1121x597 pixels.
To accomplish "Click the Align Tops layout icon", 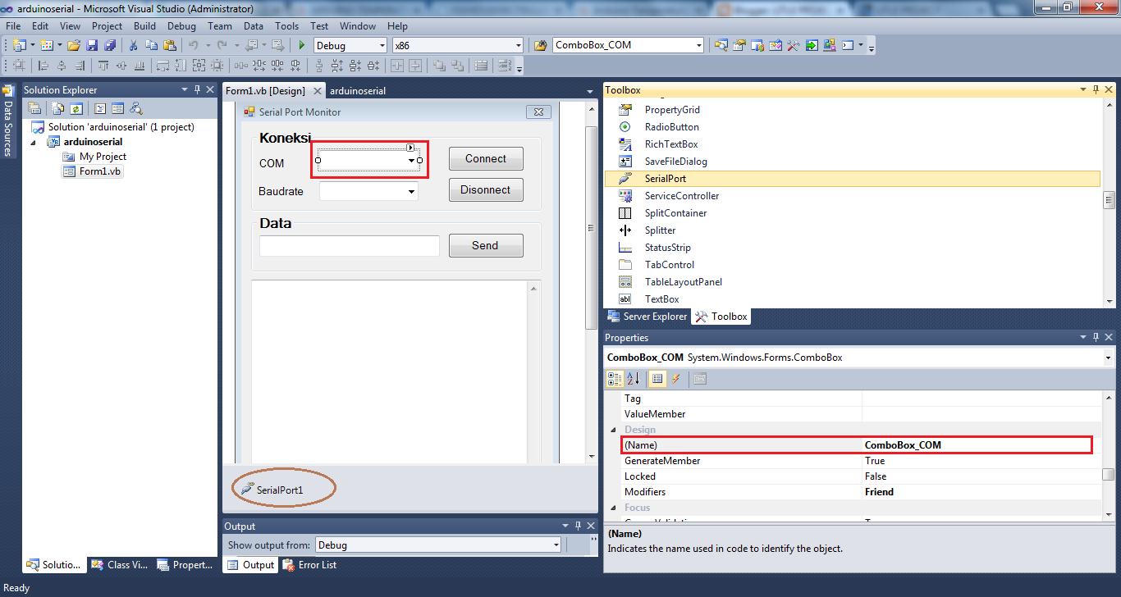I will coord(103,66).
